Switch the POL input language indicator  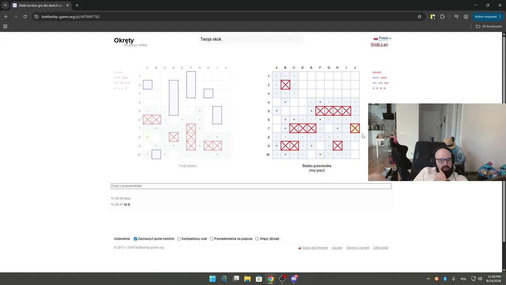click(463, 279)
